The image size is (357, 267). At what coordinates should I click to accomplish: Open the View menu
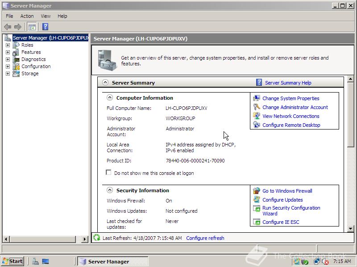click(x=46, y=16)
